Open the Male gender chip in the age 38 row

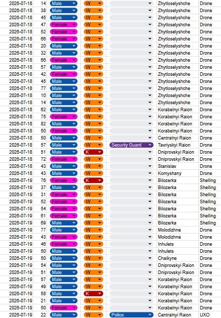point(64,11)
